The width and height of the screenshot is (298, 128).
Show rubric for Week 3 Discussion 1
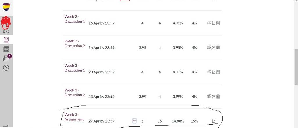(218, 72)
